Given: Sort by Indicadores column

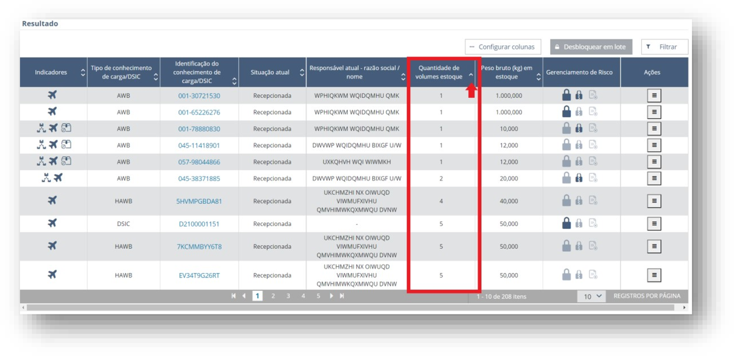Looking at the screenshot, I should 83,72.
